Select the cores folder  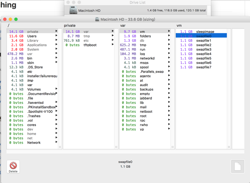32,125
